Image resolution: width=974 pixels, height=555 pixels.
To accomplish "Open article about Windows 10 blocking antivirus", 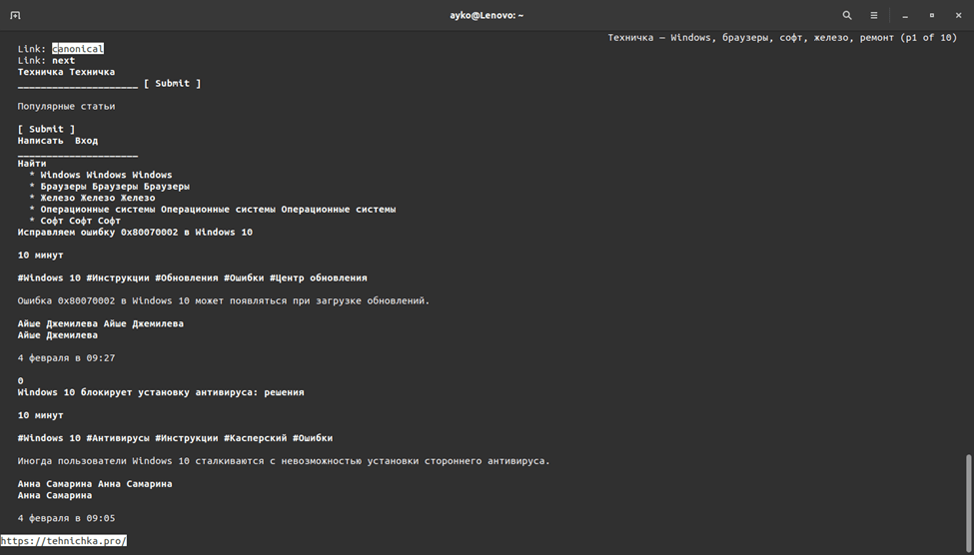I will [x=160, y=392].
